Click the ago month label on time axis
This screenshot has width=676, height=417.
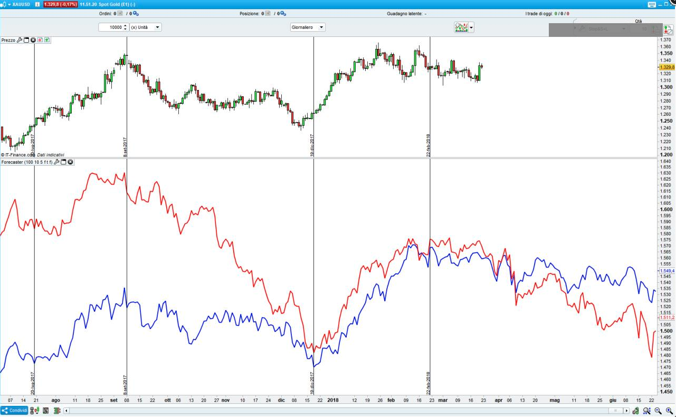(56, 400)
